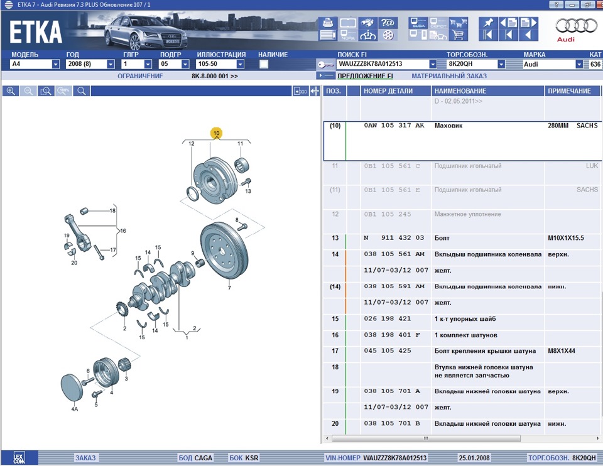Select the Маховик part row
This screenshot has width=603, height=466.
[x=463, y=141]
